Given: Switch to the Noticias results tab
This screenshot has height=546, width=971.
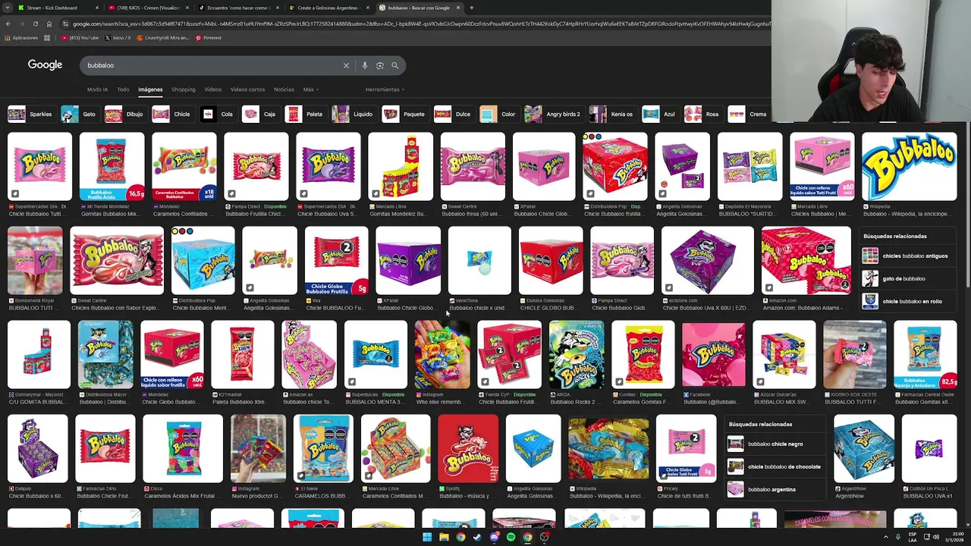Looking at the screenshot, I should [284, 89].
